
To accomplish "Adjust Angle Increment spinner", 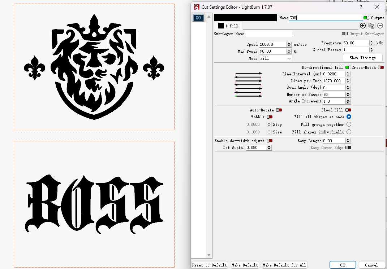I will pyautogui.click(x=348, y=101).
